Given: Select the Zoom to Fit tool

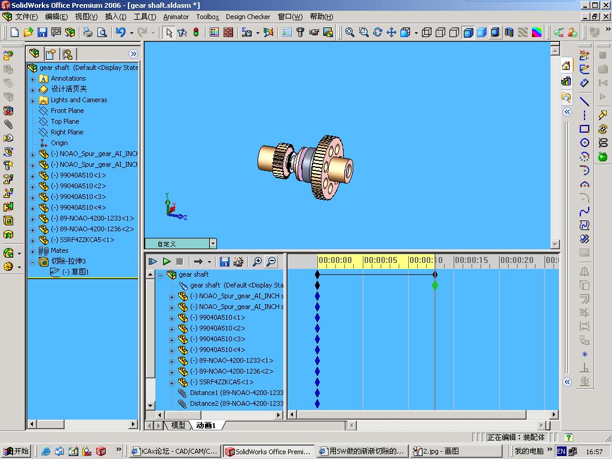Looking at the screenshot, I should coord(350,32).
